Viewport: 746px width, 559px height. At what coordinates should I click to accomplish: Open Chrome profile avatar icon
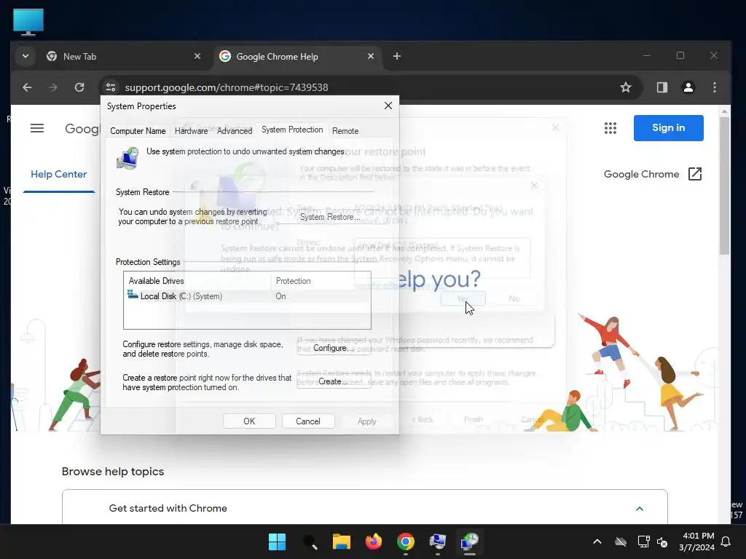pyautogui.click(x=688, y=87)
